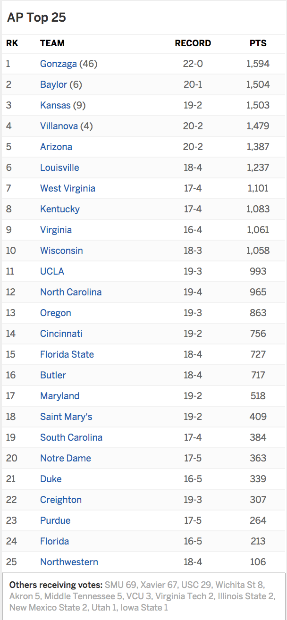Select the Villanova link
Viewport: 287px width, 620px height.
[59, 126]
